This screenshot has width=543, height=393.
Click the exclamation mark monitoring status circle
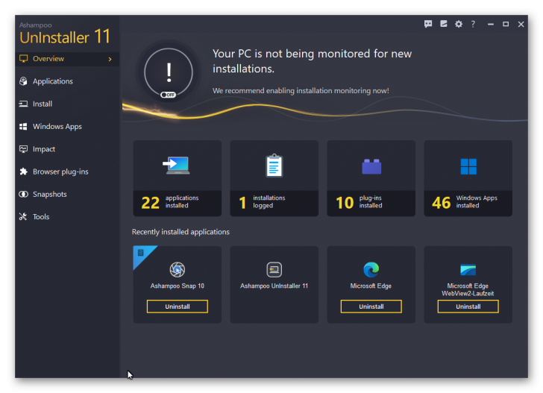click(x=169, y=72)
